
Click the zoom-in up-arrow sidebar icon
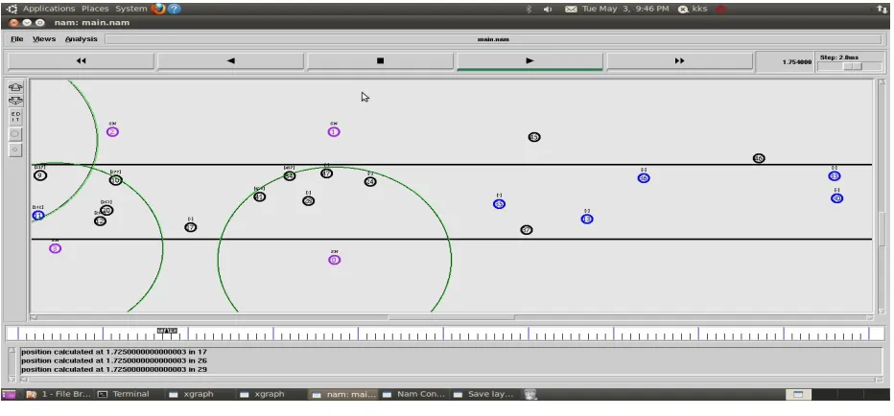pos(15,87)
